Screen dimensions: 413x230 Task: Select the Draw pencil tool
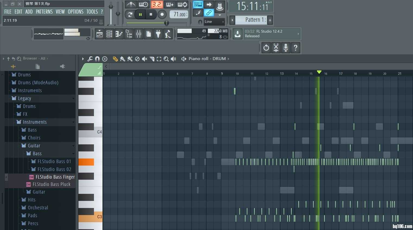pos(115,59)
